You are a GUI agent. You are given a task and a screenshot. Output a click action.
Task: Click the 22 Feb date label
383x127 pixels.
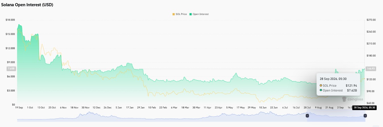pos(163,108)
